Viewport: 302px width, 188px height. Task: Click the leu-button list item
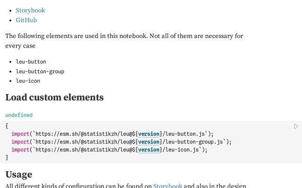tap(31, 62)
